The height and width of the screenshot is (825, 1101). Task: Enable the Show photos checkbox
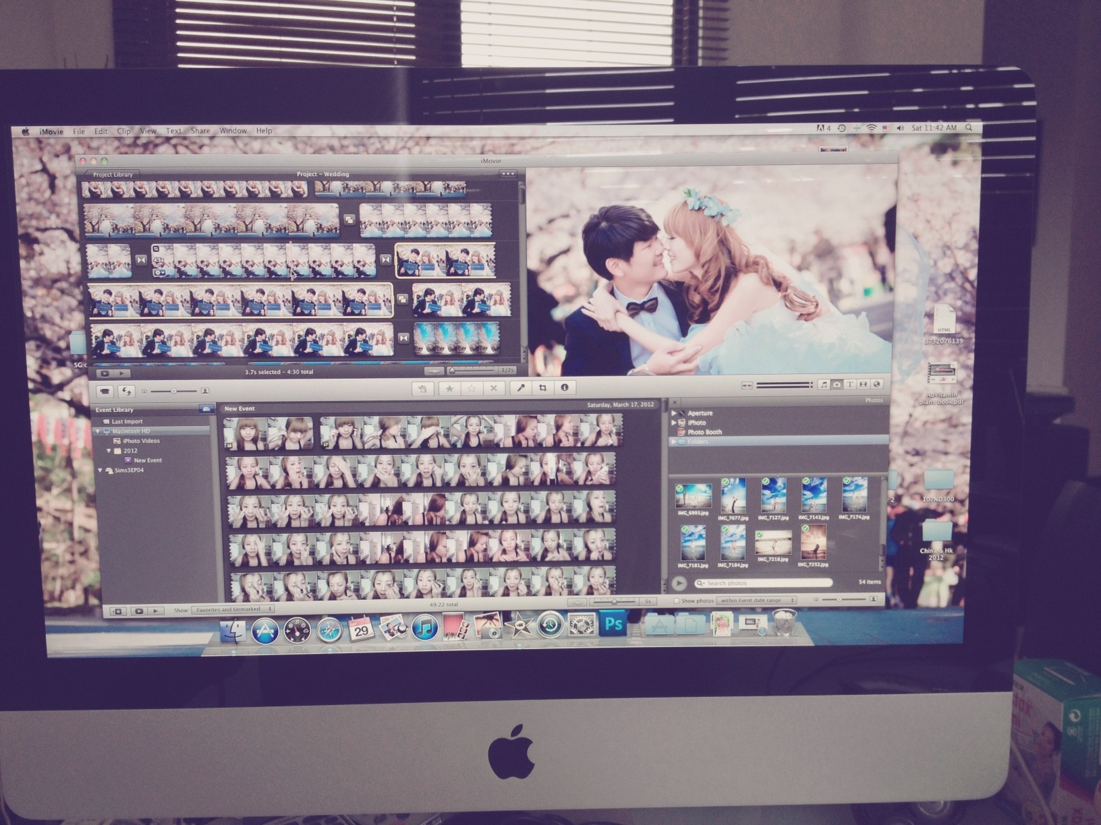677,601
